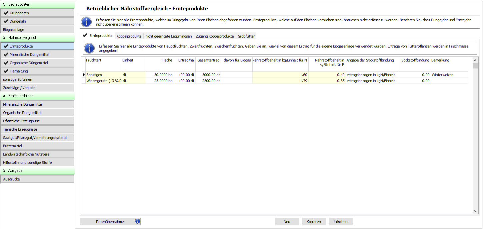Image resolution: width=483 pixels, height=229 pixels.
Task: Collapse the Nährstoffvergleich section
Action: point(4,38)
